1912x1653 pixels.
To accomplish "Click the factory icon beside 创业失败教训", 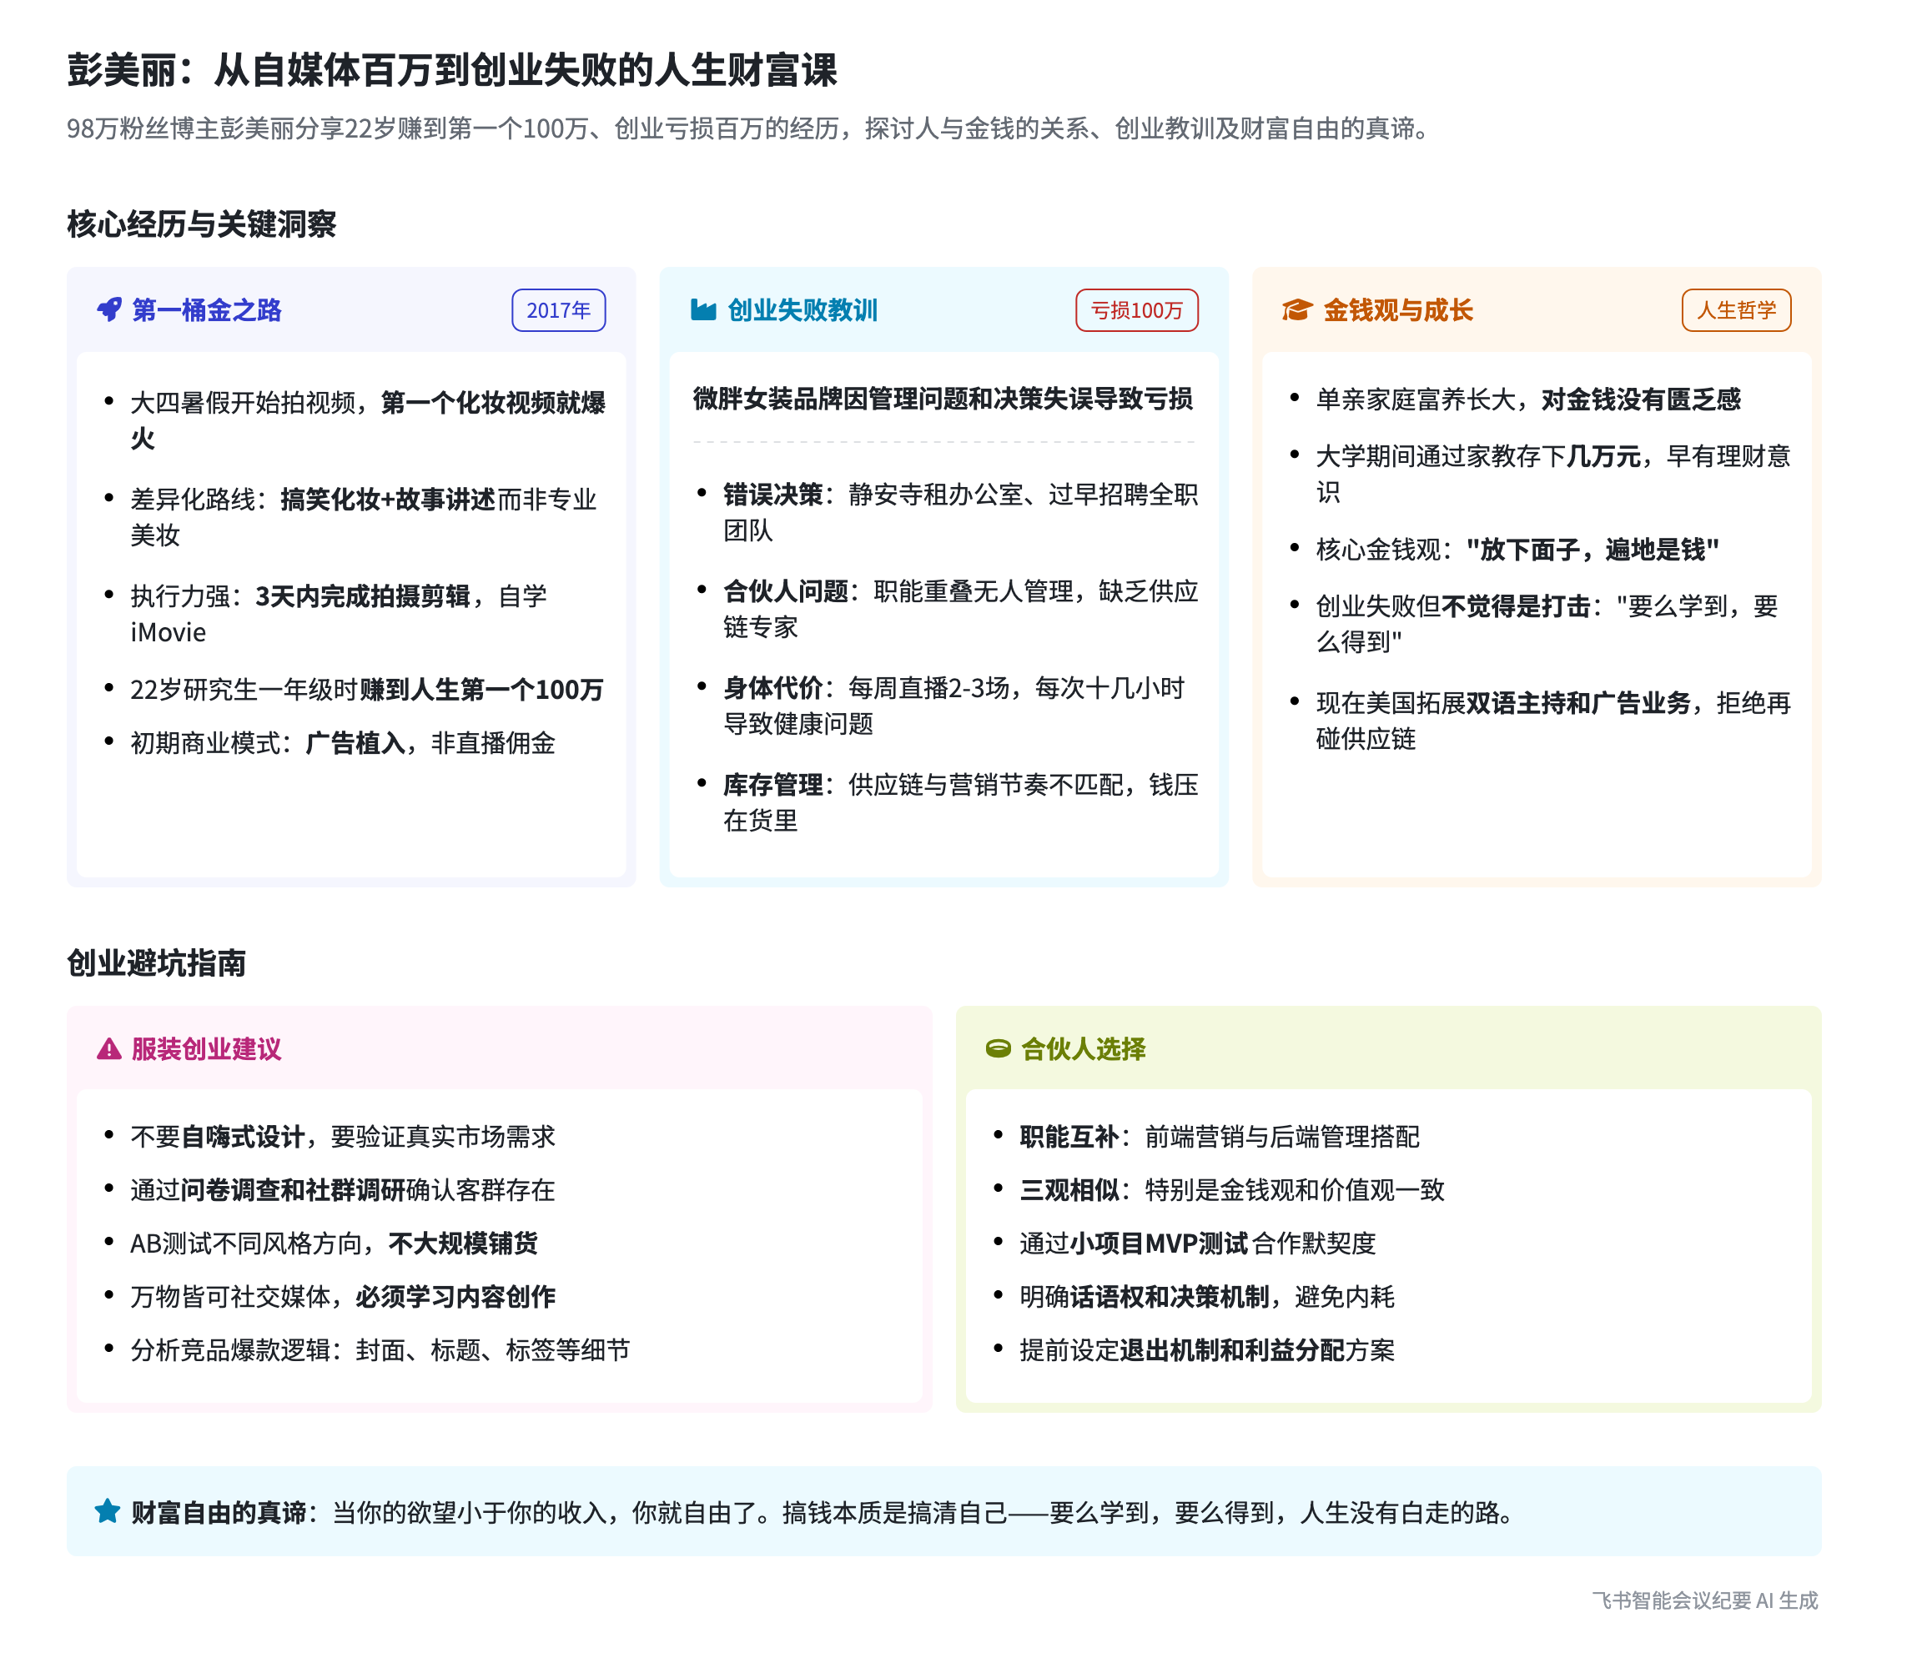I will (x=703, y=310).
